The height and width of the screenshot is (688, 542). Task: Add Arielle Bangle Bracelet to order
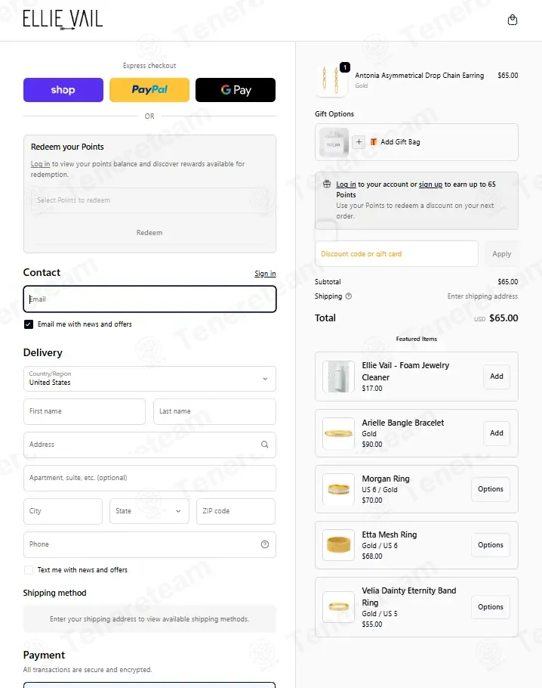click(x=497, y=433)
